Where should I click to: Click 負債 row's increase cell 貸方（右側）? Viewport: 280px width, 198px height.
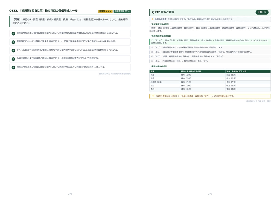(203, 78)
